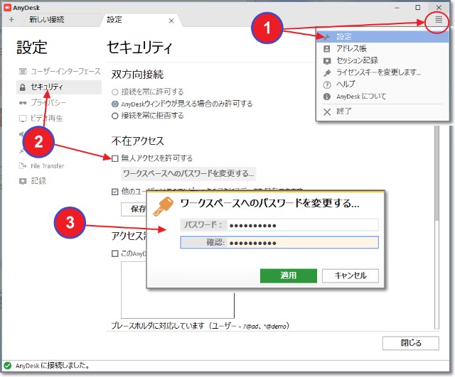Select 接続を常に許可する radio option
The height and width of the screenshot is (377, 455).
pos(115,92)
